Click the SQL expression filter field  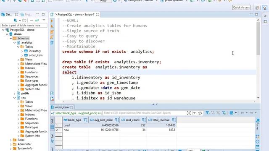point(144,113)
